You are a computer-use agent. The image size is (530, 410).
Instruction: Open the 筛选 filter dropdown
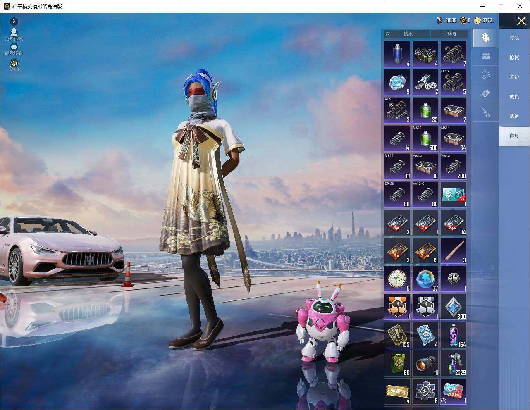coord(449,34)
